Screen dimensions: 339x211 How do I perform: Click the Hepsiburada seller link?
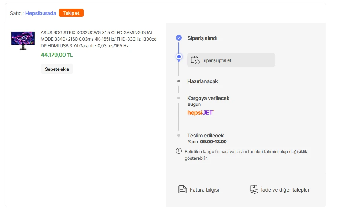(x=40, y=13)
